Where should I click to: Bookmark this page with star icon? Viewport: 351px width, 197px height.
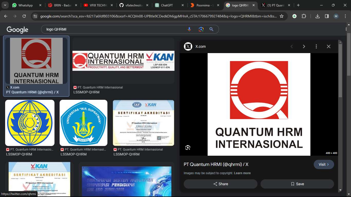tap(282, 16)
